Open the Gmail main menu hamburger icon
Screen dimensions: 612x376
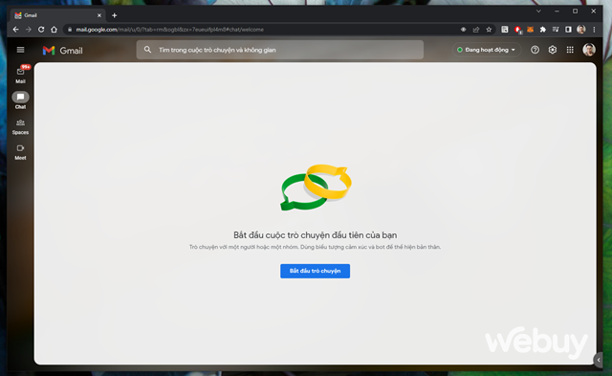tap(20, 50)
